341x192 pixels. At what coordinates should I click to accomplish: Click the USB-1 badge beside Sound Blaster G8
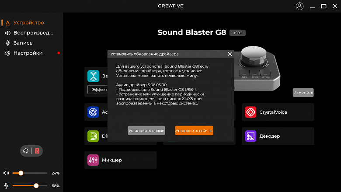tap(237, 33)
